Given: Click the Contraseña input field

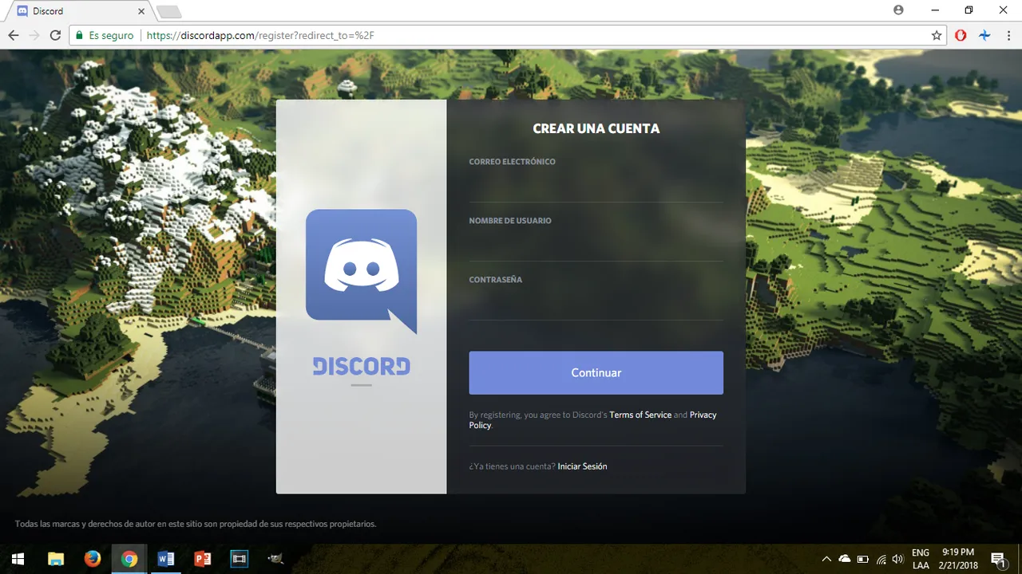Looking at the screenshot, I should coord(596,306).
